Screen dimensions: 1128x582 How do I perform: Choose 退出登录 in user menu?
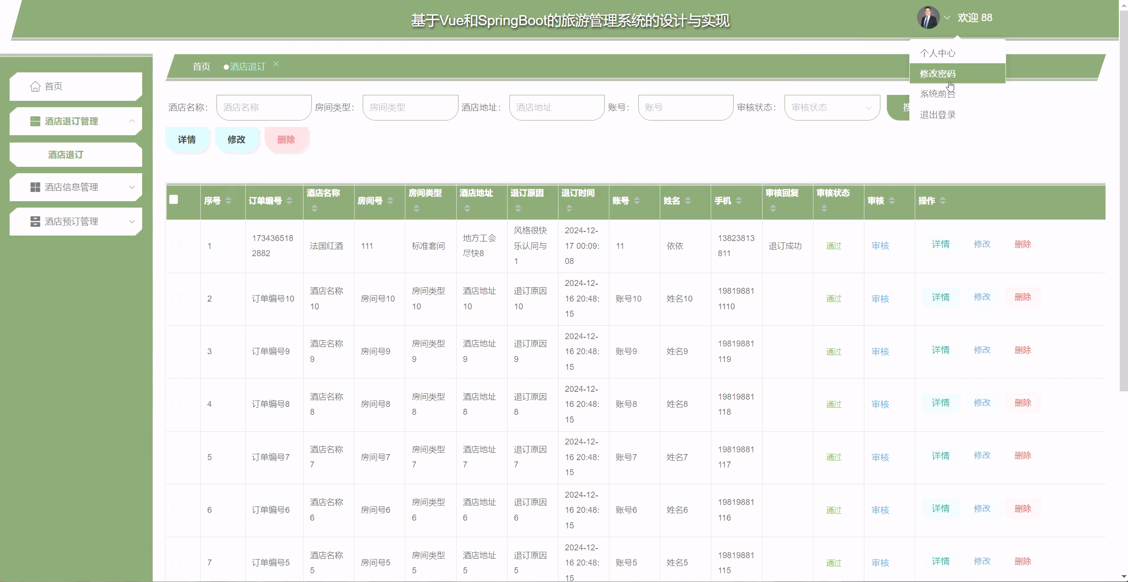click(957, 115)
